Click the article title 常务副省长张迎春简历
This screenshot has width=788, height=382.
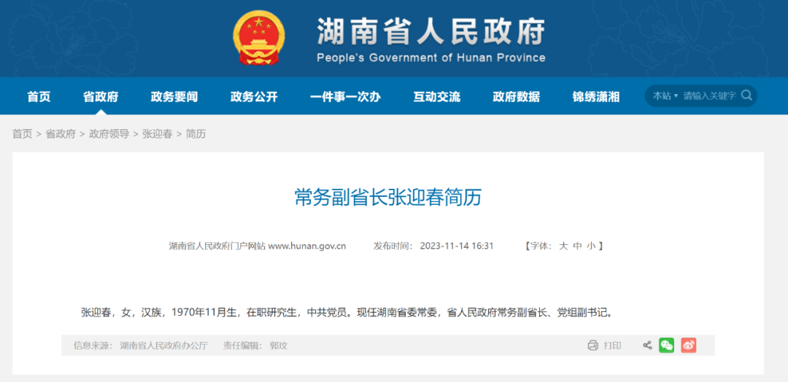387,198
